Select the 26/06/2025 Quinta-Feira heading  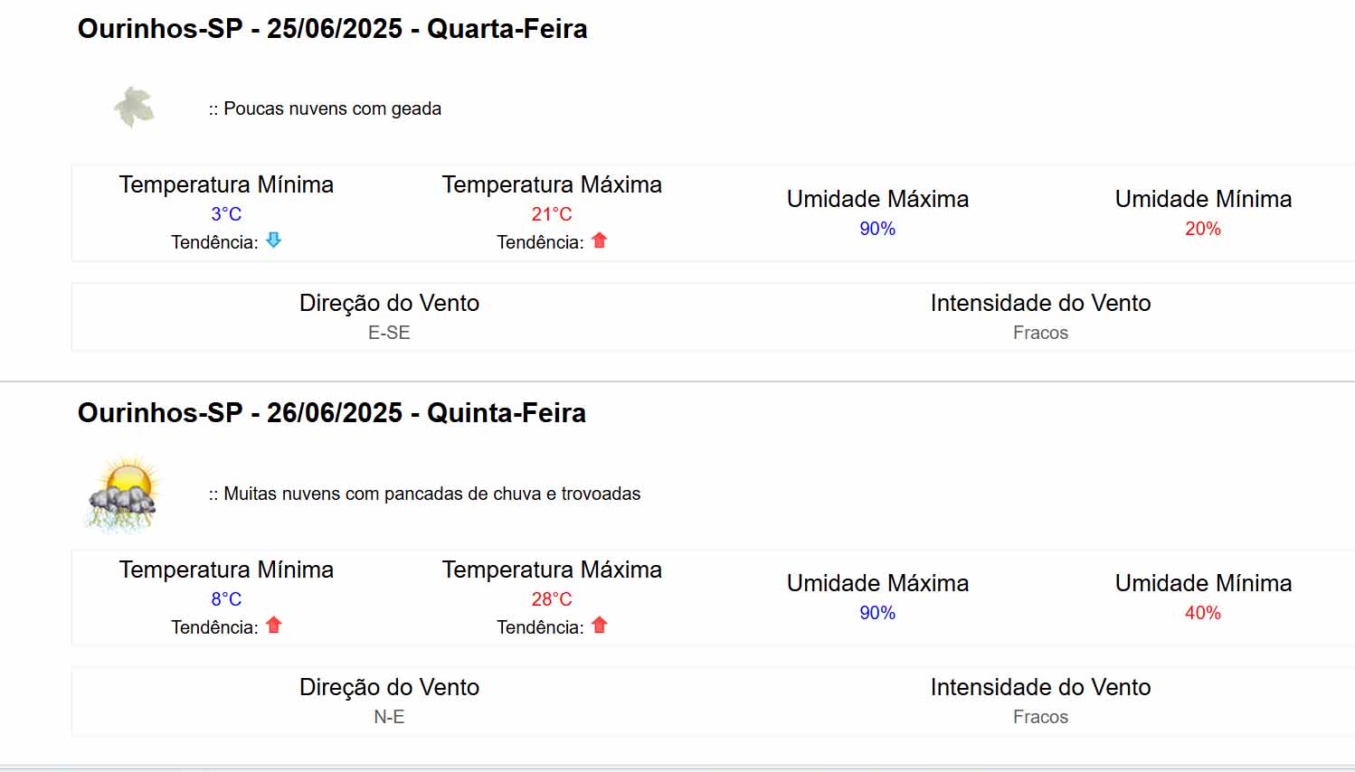click(x=332, y=413)
